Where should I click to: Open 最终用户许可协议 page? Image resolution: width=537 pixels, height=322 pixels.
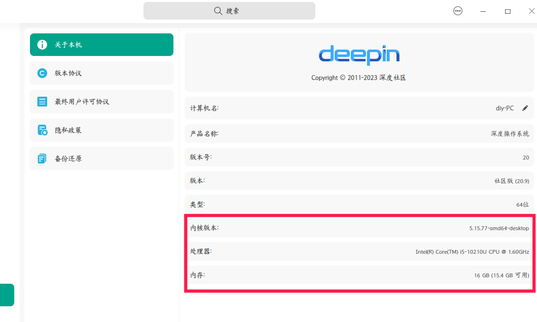(x=102, y=102)
